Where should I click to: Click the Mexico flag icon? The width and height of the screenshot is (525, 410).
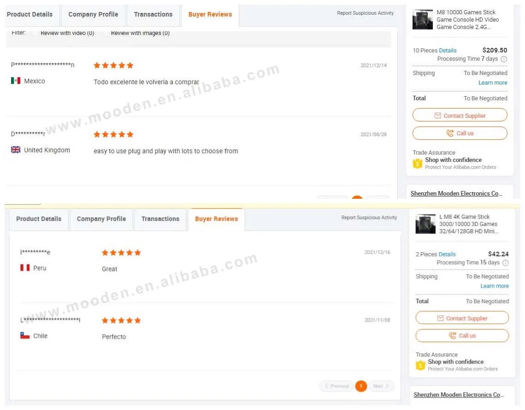[15, 81]
